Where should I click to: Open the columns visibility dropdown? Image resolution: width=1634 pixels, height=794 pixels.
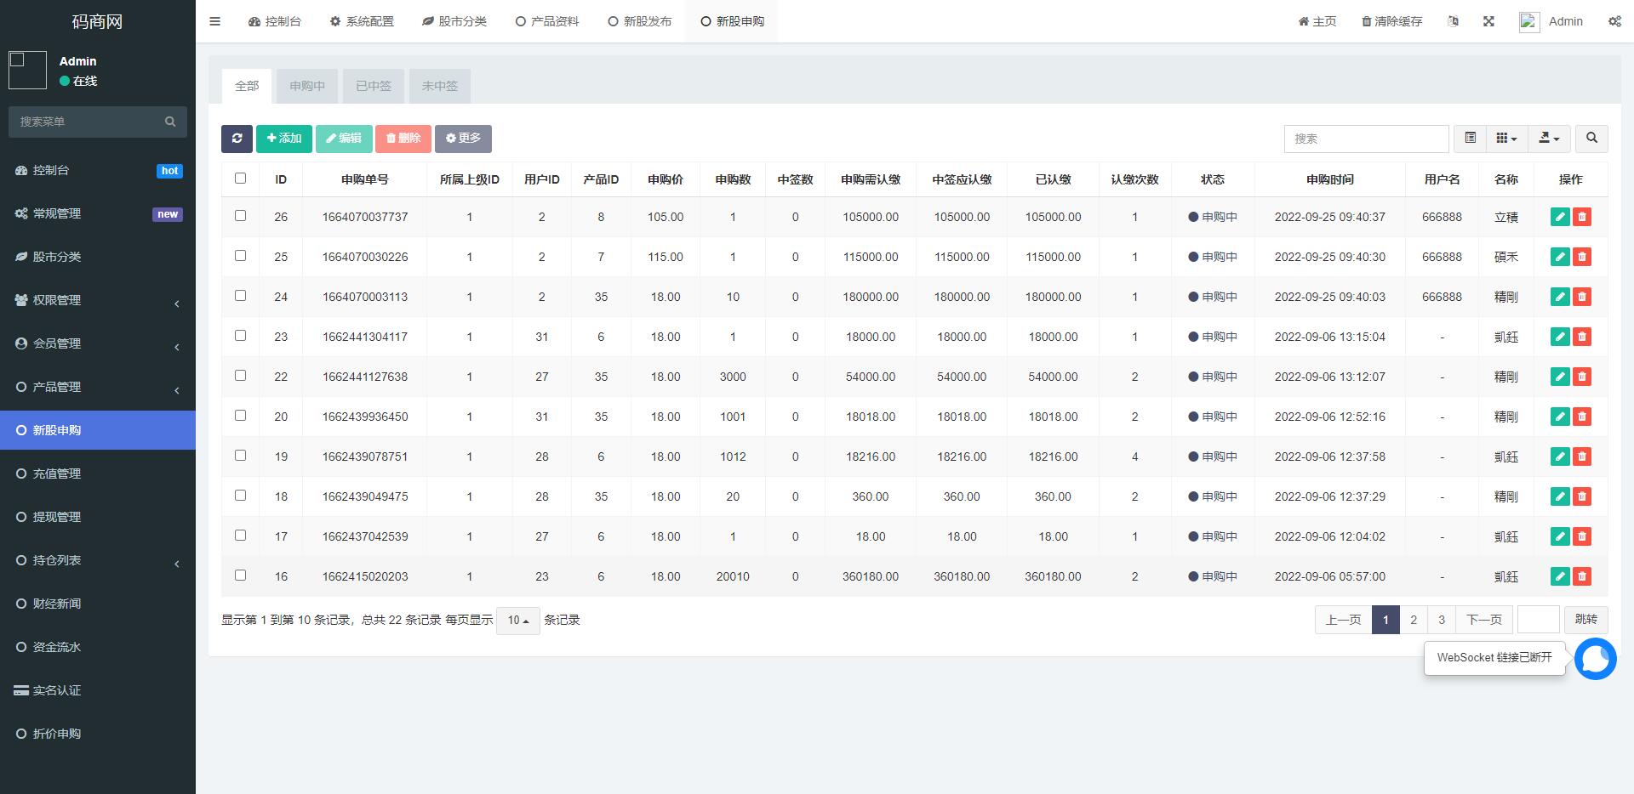point(1506,139)
